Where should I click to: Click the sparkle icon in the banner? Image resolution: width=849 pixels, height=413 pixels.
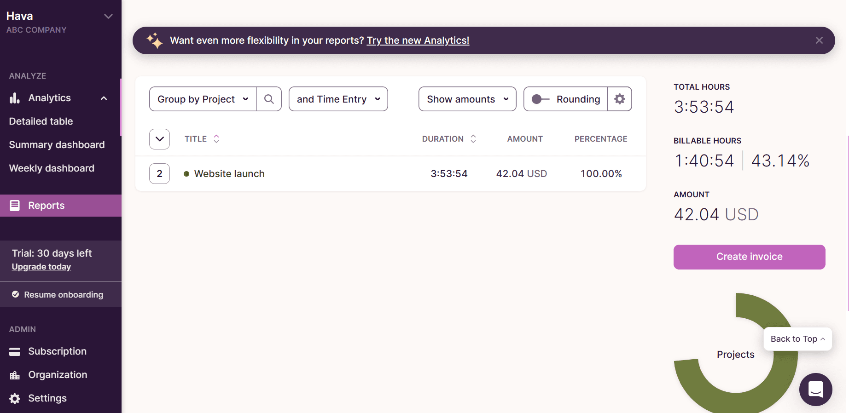(x=155, y=40)
